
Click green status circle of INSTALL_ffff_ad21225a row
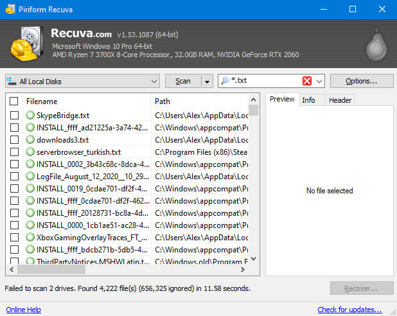tap(30, 127)
